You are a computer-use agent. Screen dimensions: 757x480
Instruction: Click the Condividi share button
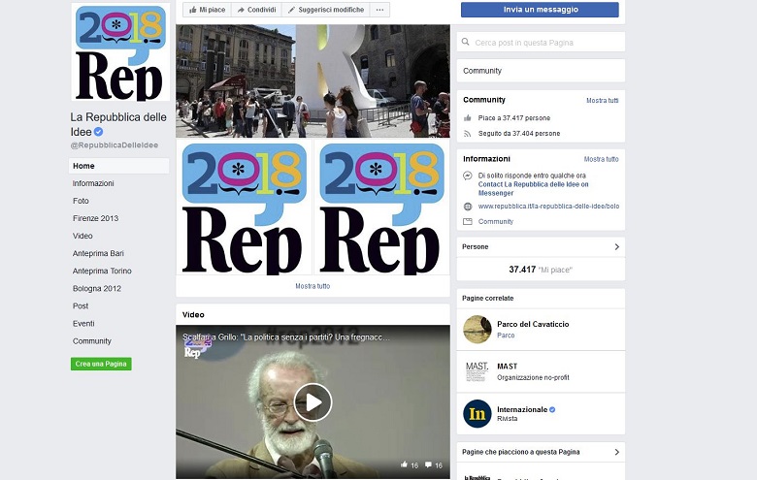256,10
